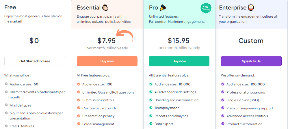Click the emoji icon beside Enterprise
Image resolution: width=288 pixels, height=129 pixels.
[x=251, y=8]
